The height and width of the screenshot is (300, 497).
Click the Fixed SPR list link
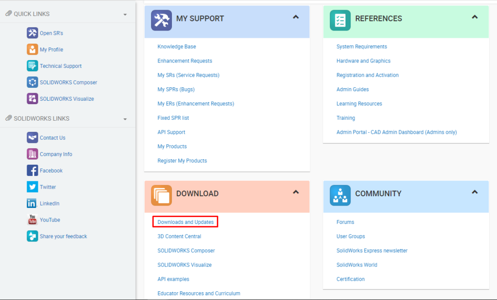(175, 118)
